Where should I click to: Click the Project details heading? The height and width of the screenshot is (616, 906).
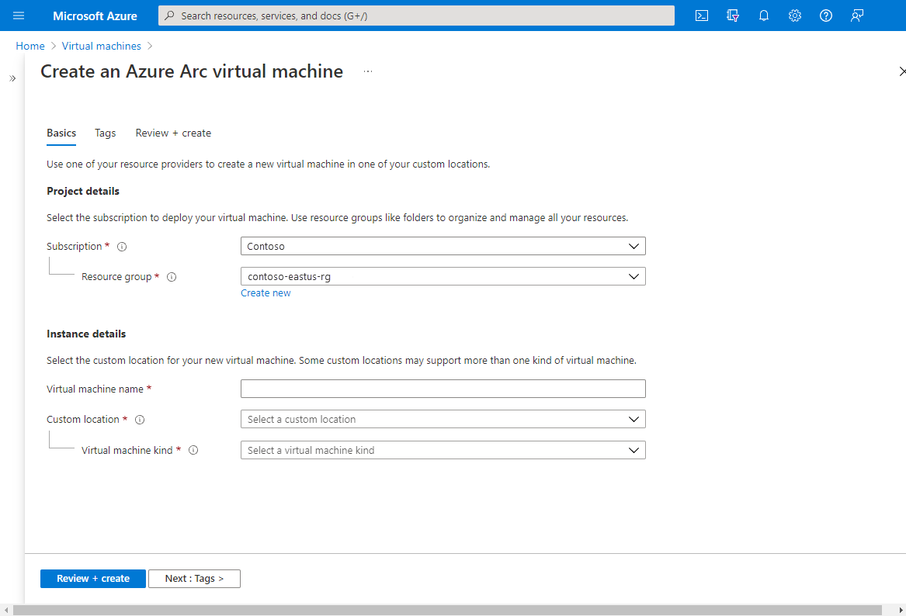[83, 191]
